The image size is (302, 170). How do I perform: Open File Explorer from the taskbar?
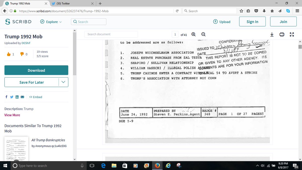point(114,165)
